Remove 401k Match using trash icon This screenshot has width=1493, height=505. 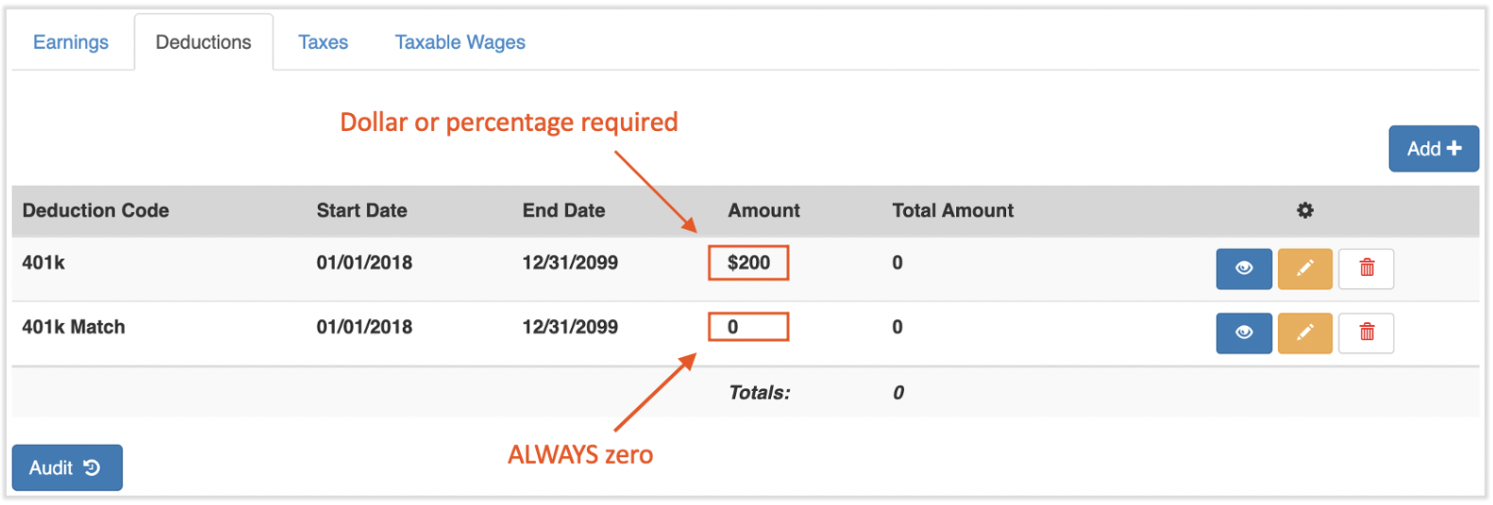point(1366,333)
